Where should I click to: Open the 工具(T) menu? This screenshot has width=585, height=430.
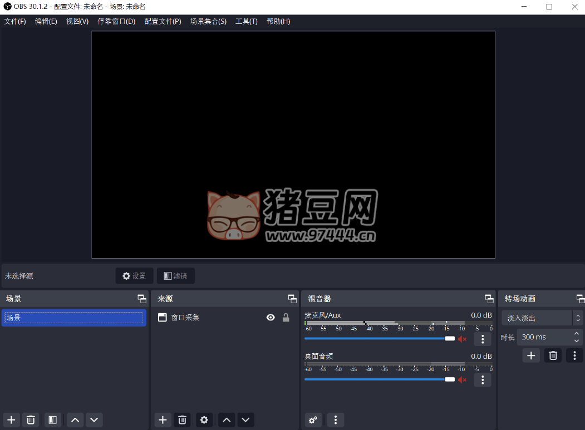[246, 21]
